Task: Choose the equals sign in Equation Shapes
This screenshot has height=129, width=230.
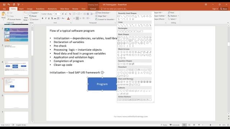Action: [130, 64]
